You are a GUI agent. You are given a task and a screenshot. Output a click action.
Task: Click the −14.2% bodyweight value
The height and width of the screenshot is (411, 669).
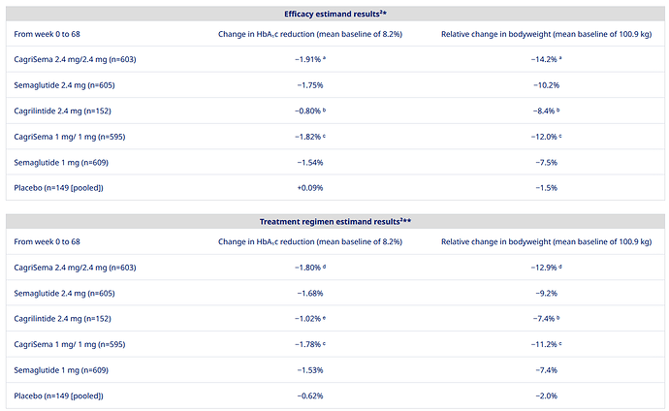click(x=546, y=59)
